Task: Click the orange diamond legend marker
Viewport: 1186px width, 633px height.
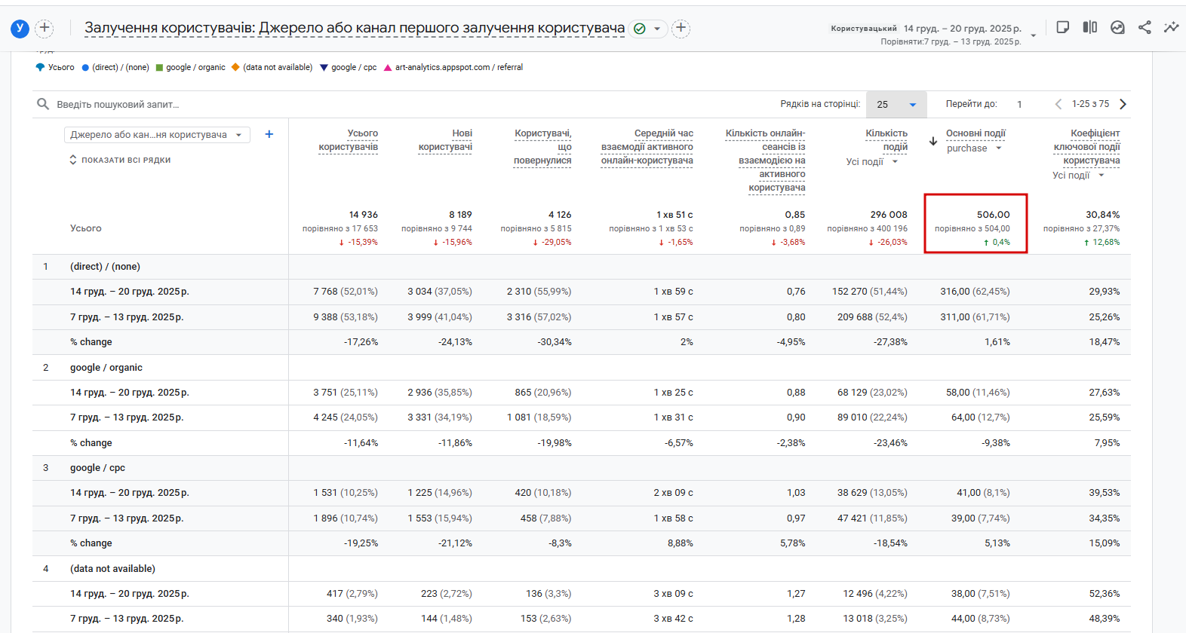Action: (x=235, y=67)
